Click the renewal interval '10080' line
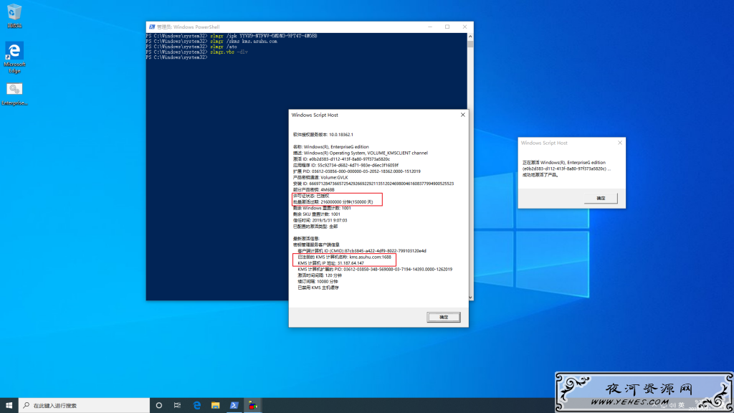Viewport: 734px width, 413px height. [318, 281]
